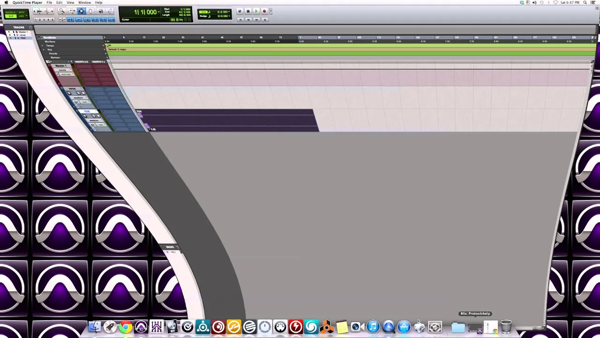
Task: Open System Preferences from the Dock
Action: point(435,327)
